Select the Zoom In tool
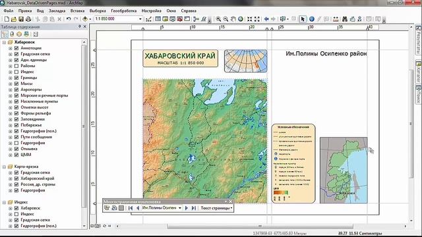Viewport: 422px width, 237px height. tap(218, 19)
